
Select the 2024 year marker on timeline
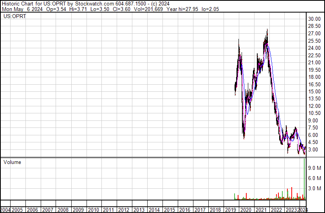coord(302,210)
